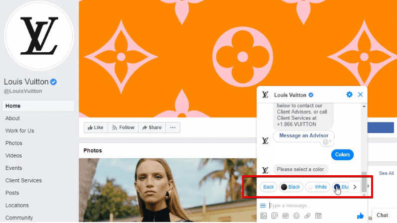
Task: Click the chat scroll up arrow
Action: (x=364, y=107)
